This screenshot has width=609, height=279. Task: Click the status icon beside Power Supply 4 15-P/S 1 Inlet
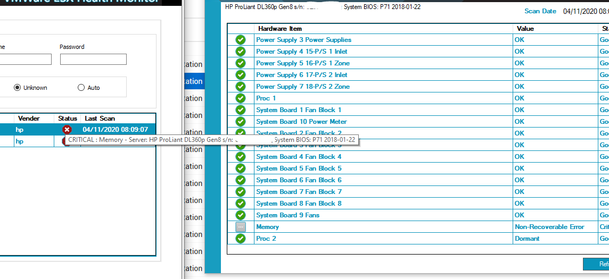tap(241, 52)
